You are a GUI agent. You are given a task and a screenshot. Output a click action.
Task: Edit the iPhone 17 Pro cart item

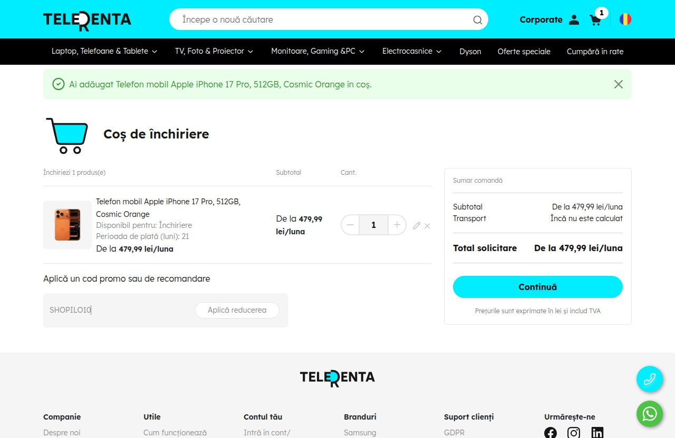click(417, 225)
